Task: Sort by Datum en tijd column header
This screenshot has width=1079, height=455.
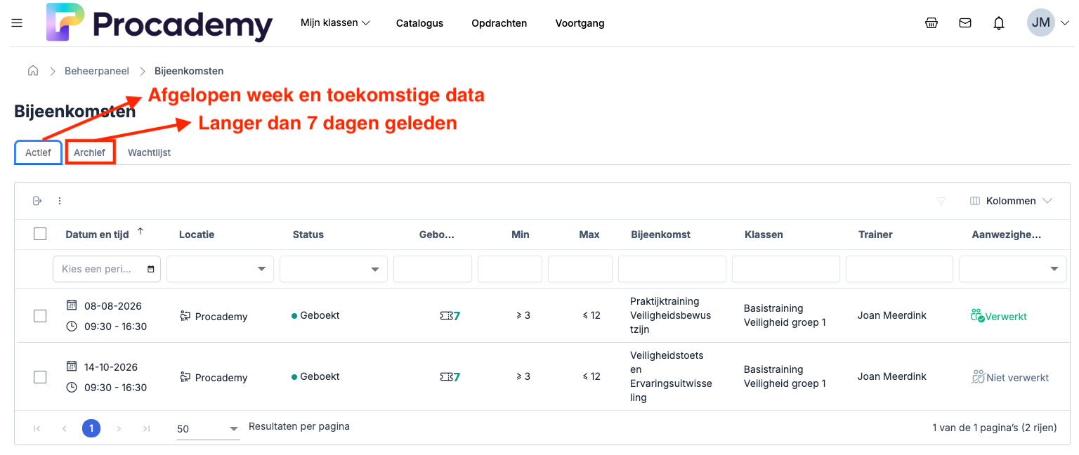Action: [97, 235]
